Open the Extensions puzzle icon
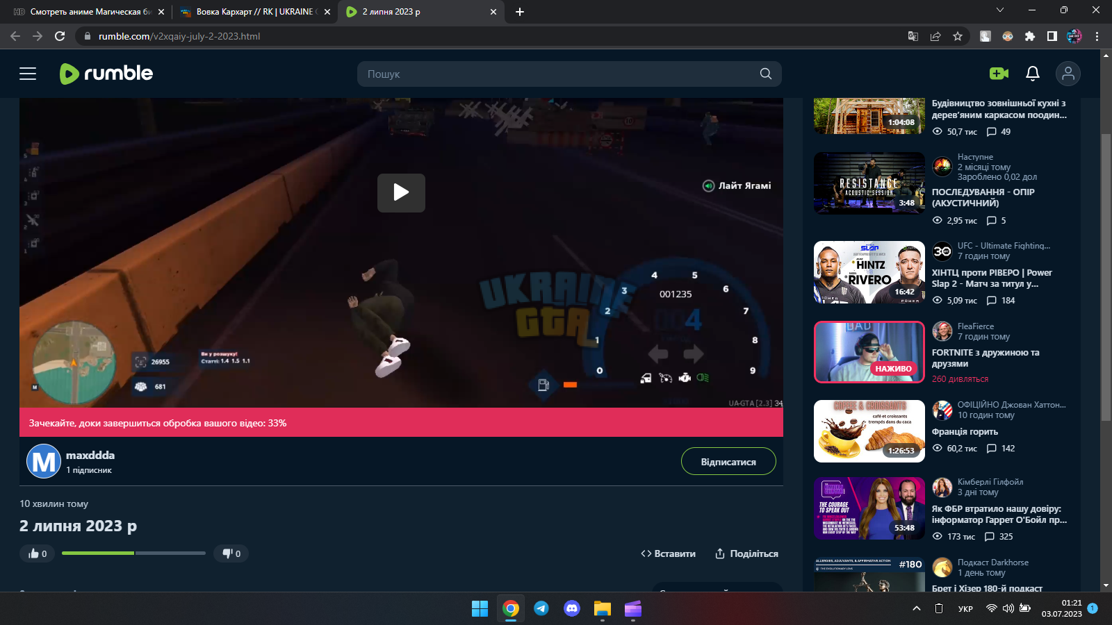Screen dimensions: 1112x625 coord(1030,36)
